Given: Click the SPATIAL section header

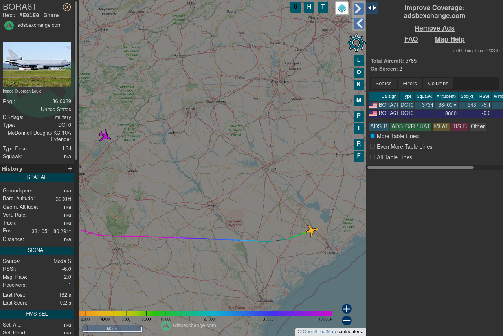Looking at the screenshot, I should 37,177.
